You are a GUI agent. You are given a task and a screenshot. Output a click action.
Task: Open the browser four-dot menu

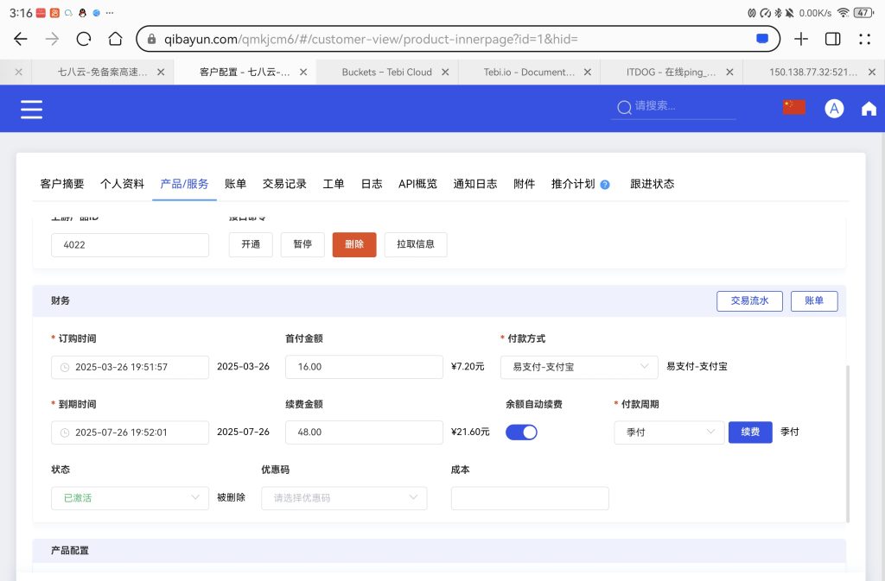click(x=864, y=39)
